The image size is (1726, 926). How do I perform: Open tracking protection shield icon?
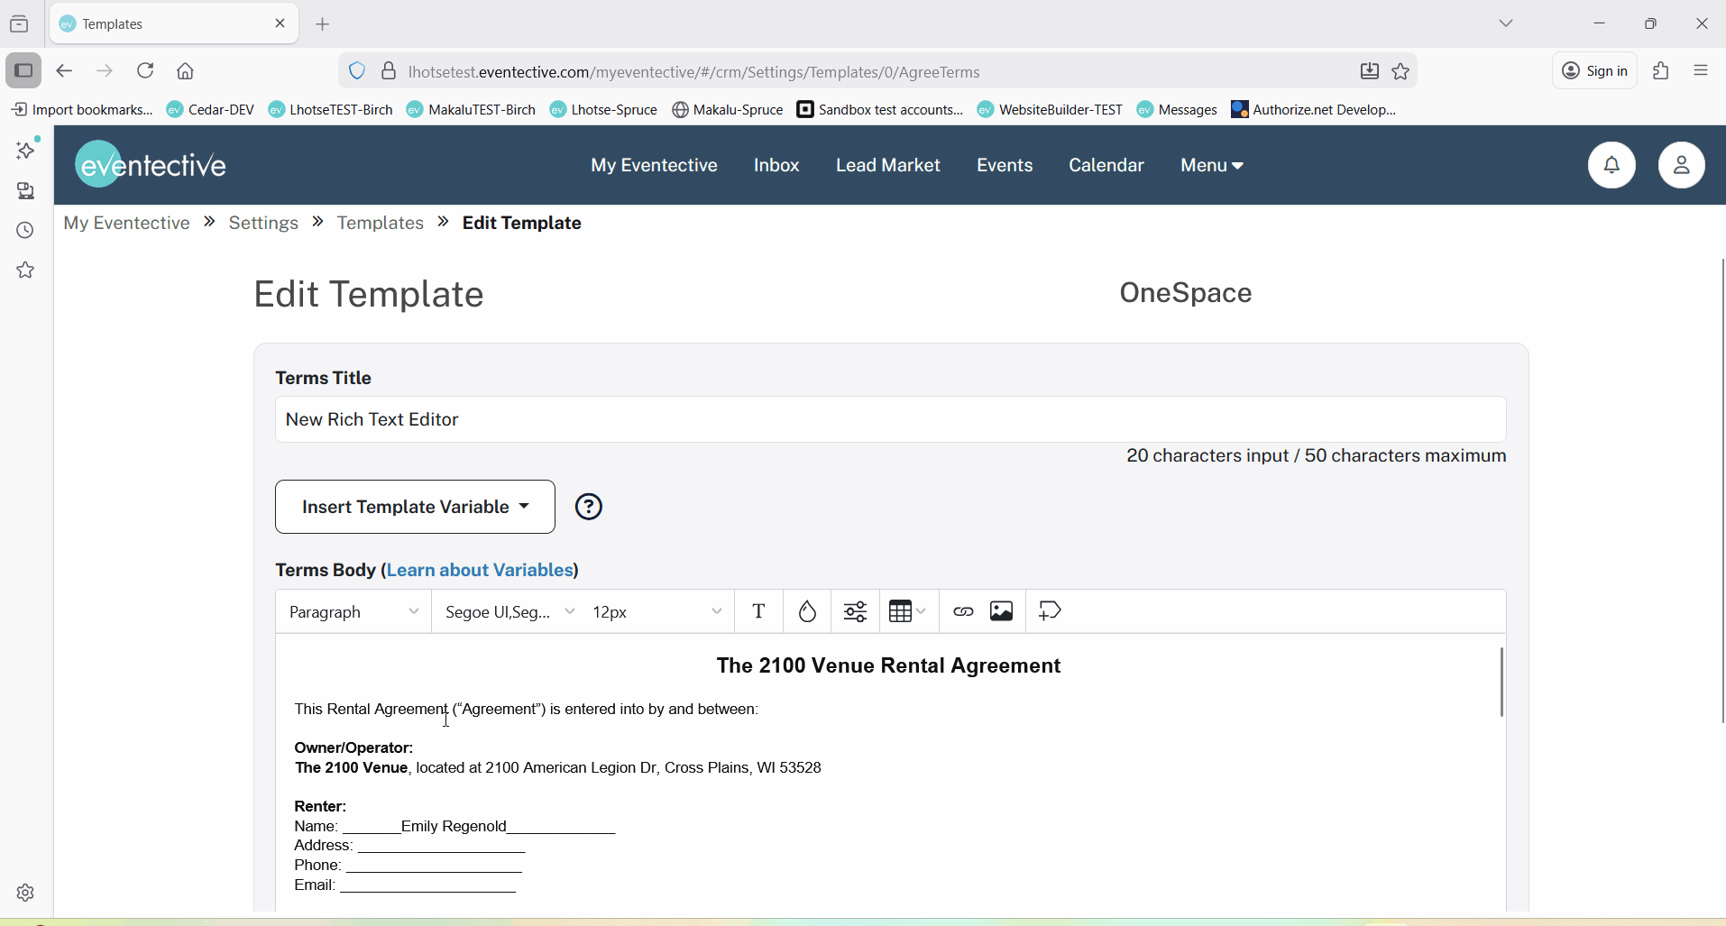357,71
